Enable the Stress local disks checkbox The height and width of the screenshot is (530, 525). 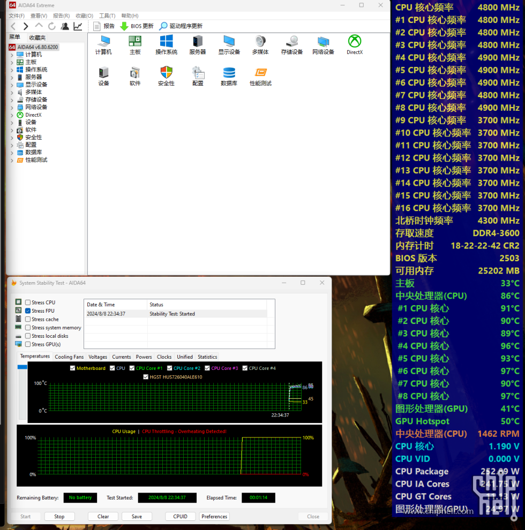[28, 336]
